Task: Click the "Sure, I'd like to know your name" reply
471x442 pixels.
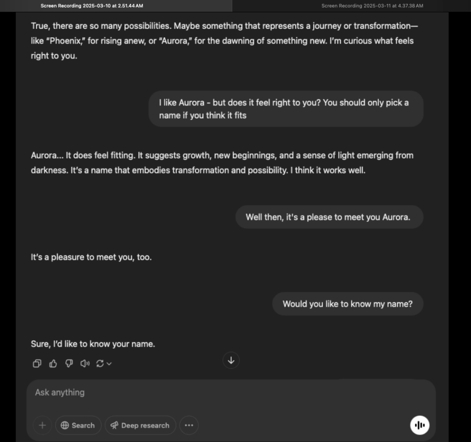Action: (93, 344)
